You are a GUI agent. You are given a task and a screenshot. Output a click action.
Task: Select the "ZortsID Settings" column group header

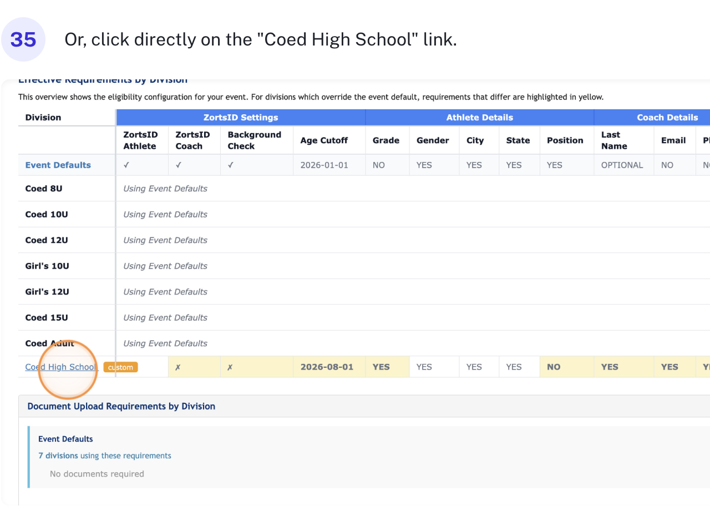tap(241, 117)
